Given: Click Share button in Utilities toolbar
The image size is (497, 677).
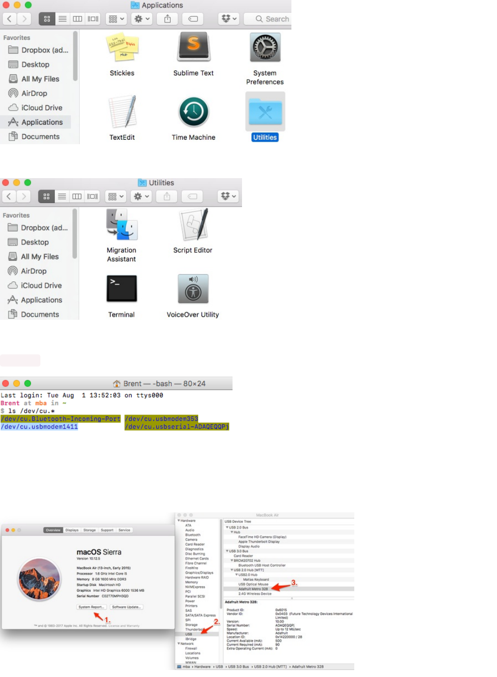Looking at the screenshot, I should pos(167,197).
